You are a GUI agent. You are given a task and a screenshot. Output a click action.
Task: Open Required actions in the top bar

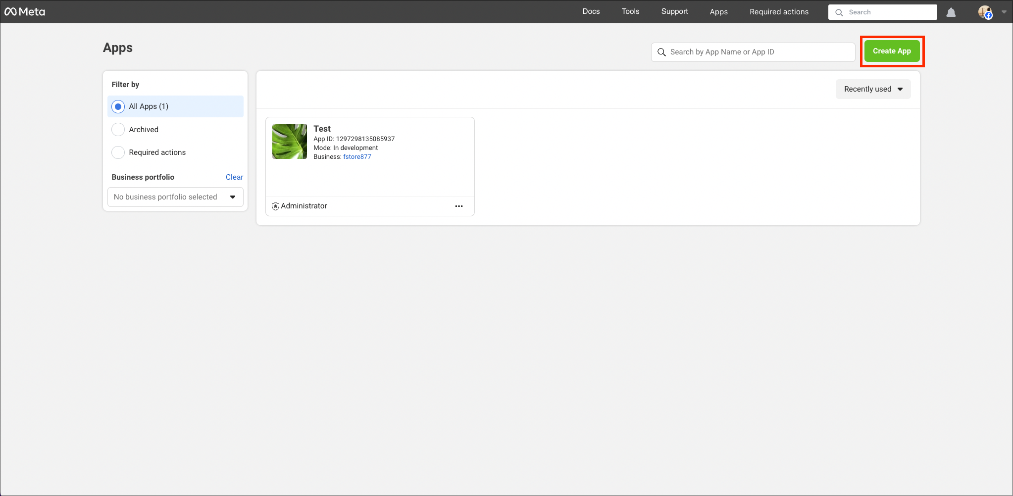click(779, 11)
